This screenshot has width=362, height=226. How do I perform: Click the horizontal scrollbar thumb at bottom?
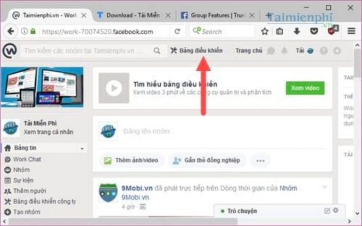123,222
